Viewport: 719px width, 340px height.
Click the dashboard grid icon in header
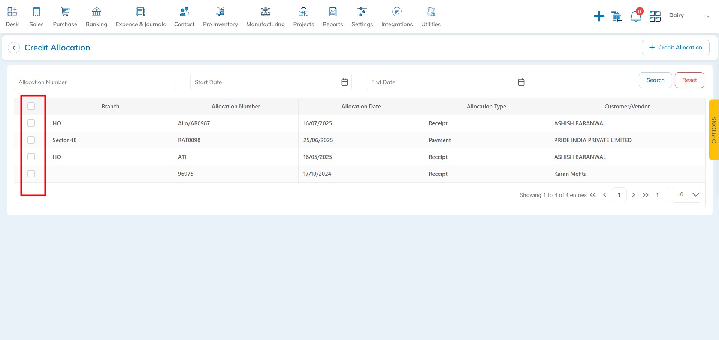pyautogui.click(x=655, y=16)
